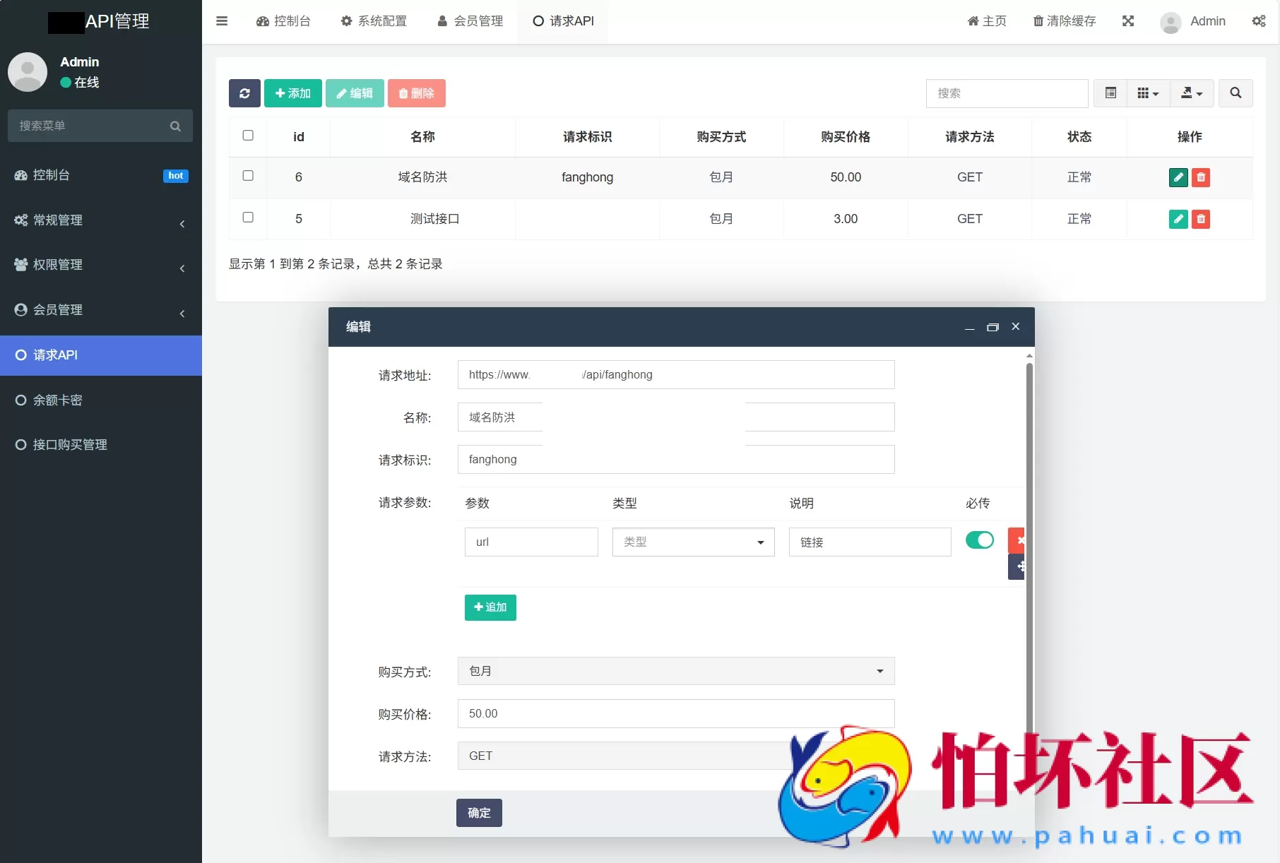This screenshot has width=1280, height=863.
Task: Edit the 域名防洪 record with pencil icon
Action: 1178,177
